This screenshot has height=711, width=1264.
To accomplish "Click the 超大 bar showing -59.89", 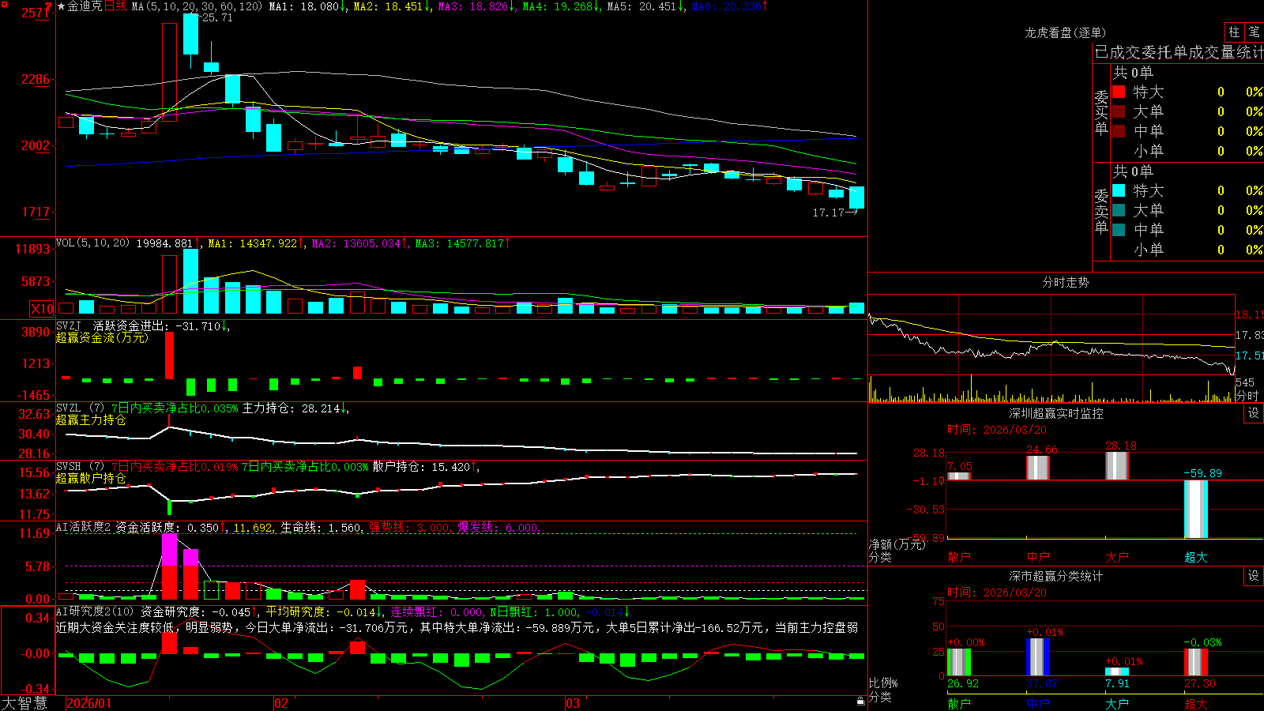I will click(x=1195, y=509).
